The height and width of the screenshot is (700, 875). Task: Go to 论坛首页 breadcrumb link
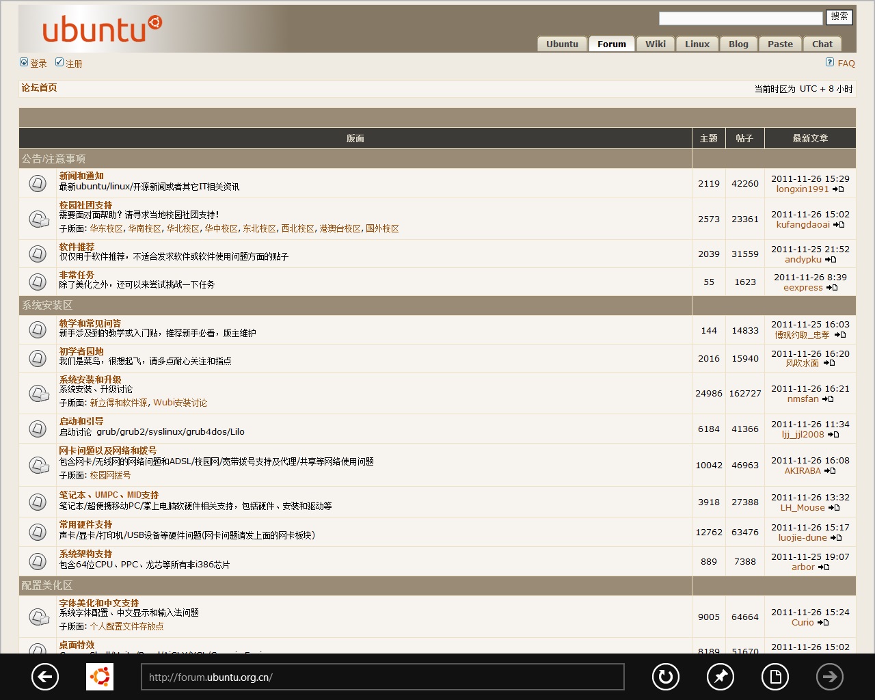point(39,87)
